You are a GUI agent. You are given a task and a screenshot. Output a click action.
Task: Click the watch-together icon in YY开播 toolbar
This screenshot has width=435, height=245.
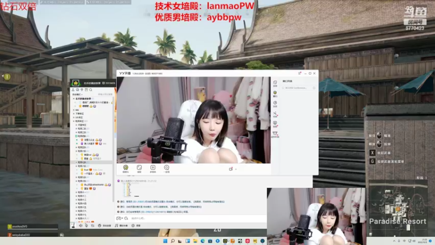pos(166,169)
